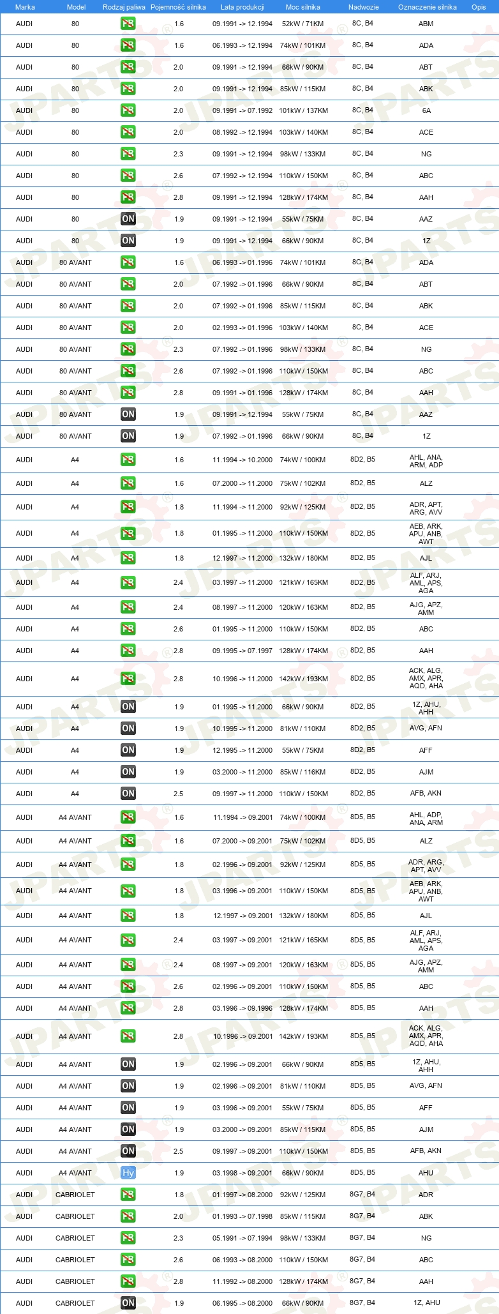This screenshot has height=1314, width=499.
Task: Click the blue Hy hybrid icon in the A4 AVANT AHU row
Action: click(x=128, y=1173)
